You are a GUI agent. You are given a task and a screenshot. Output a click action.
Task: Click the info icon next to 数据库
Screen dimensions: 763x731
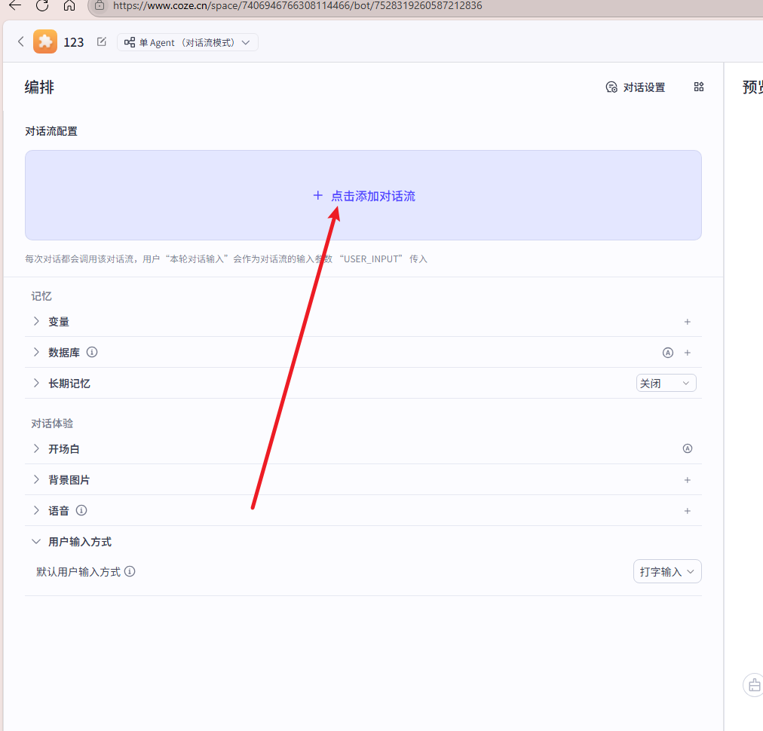click(92, 352)
